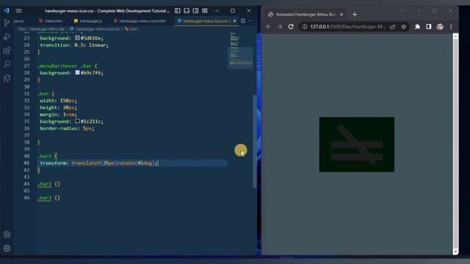Image resolution: width=470 pixels, height=264 pixels.
Task: Select the Animated Hamburger Menu browser tab
Action: click(x=305, y=15)
